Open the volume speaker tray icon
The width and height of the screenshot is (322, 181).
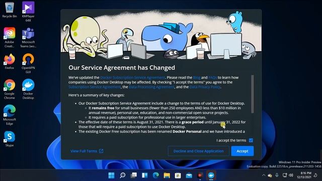click(x=291, y=175)
